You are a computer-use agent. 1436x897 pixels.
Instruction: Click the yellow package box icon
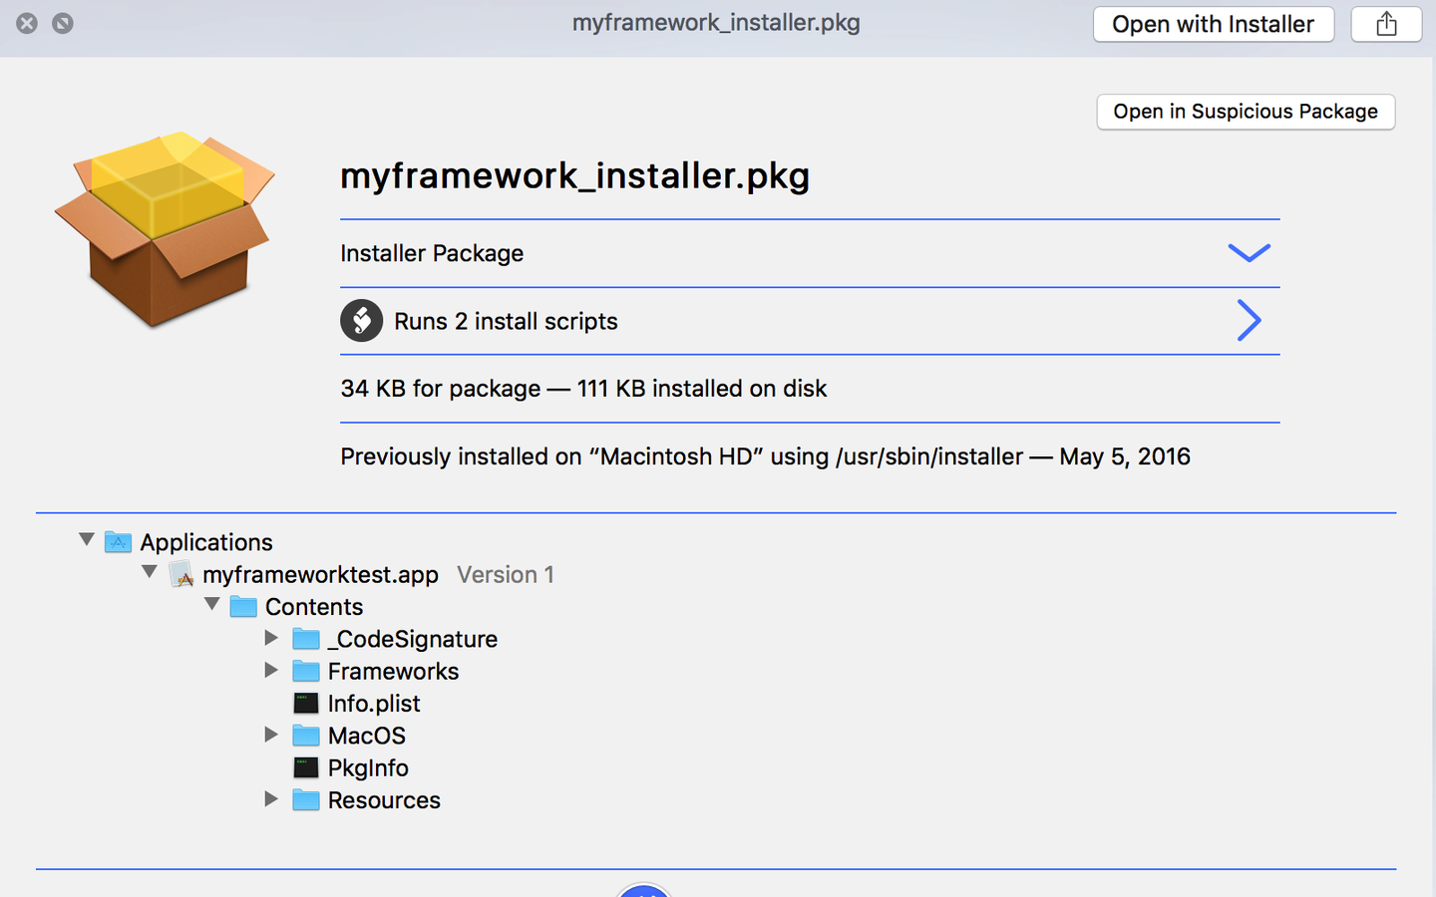pyautogui.click(x=165, y=229)
